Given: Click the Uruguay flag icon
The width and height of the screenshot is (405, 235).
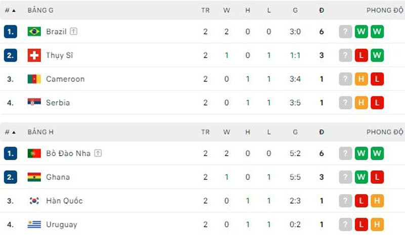Looking at the screenshot, I should 34,224.
